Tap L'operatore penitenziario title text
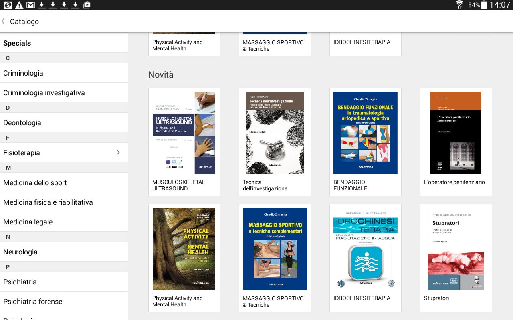Screen dimensions: 513x320 click(x=454, y=182)
